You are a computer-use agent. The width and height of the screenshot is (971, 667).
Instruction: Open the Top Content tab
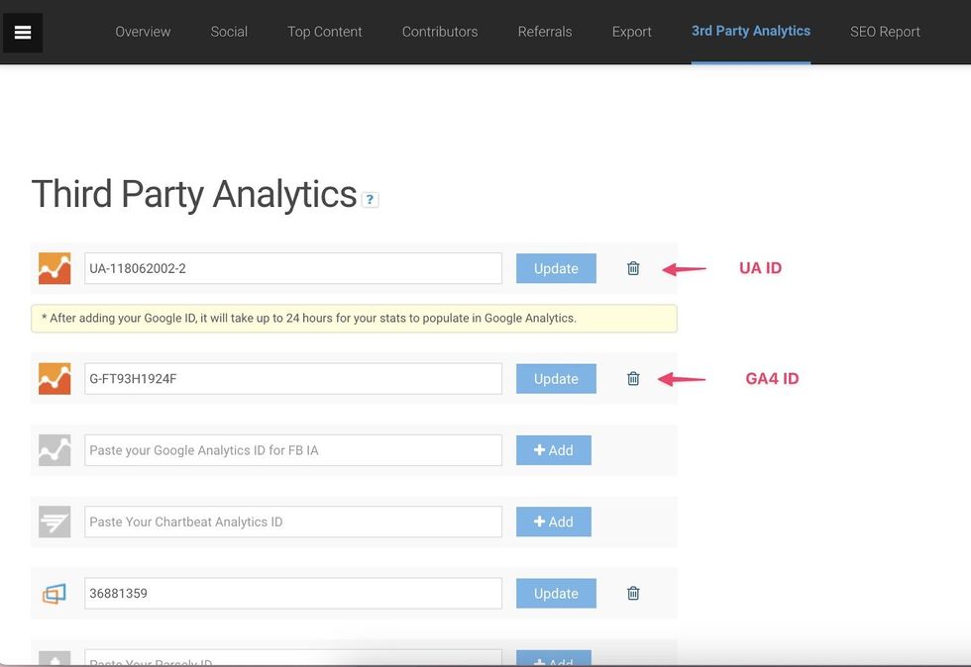(324, 32)
